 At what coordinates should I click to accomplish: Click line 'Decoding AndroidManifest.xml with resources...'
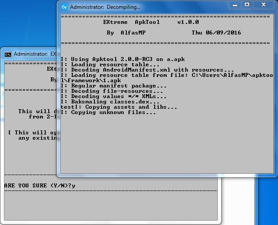point(147,70)
